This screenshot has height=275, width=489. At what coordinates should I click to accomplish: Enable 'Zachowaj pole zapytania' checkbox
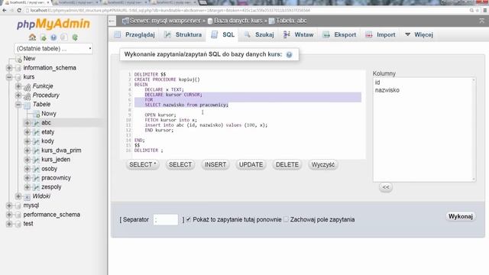286,219
